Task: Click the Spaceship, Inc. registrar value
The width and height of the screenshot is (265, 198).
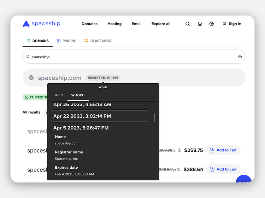Action: [66, 159]
